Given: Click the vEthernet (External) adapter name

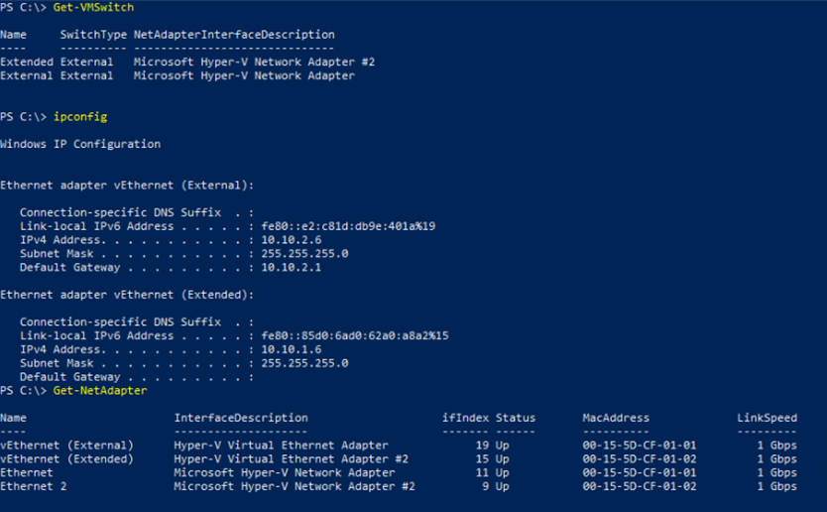Looking at the screenshot, I should 67,446.
